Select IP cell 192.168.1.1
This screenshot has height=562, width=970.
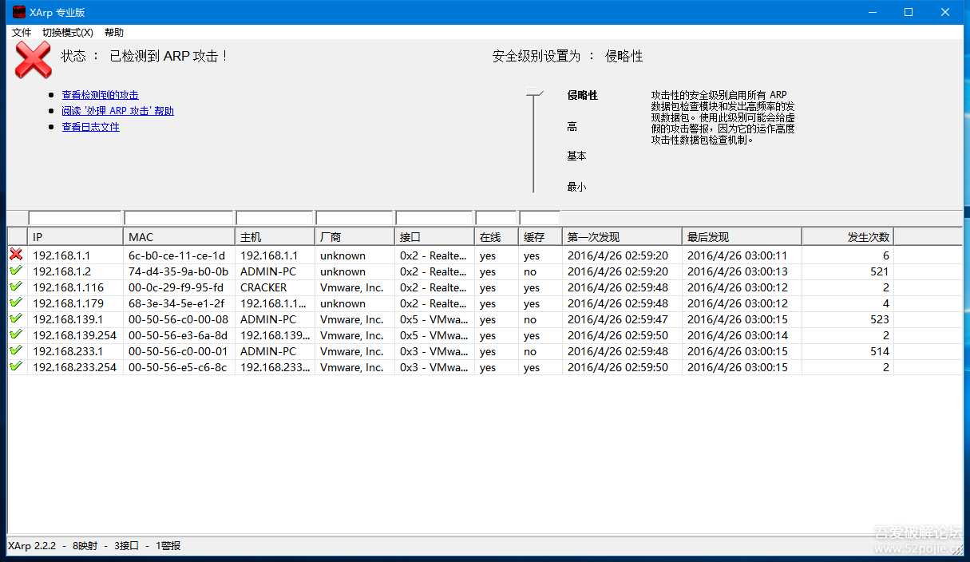click(61, 255)
